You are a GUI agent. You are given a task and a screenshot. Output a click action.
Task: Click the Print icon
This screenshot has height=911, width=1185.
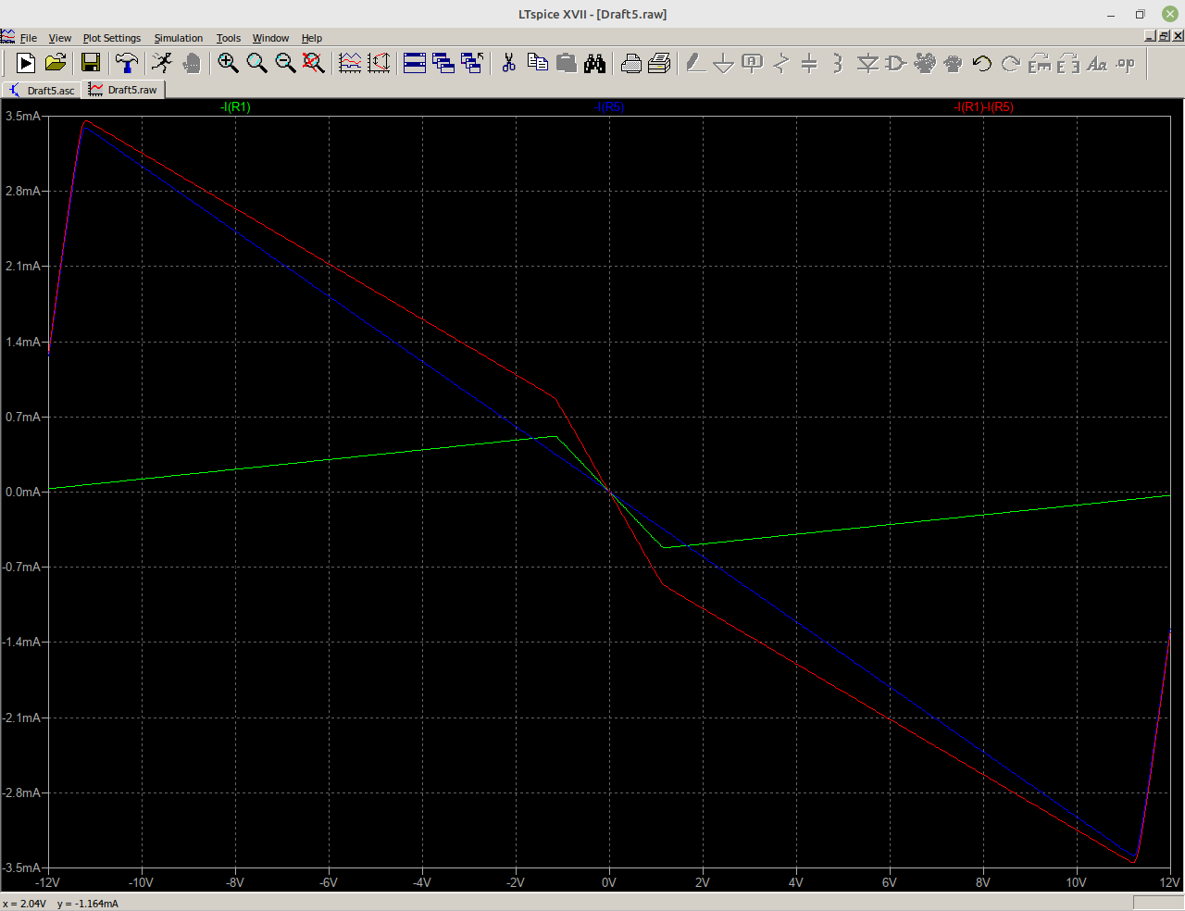point(659,63)
